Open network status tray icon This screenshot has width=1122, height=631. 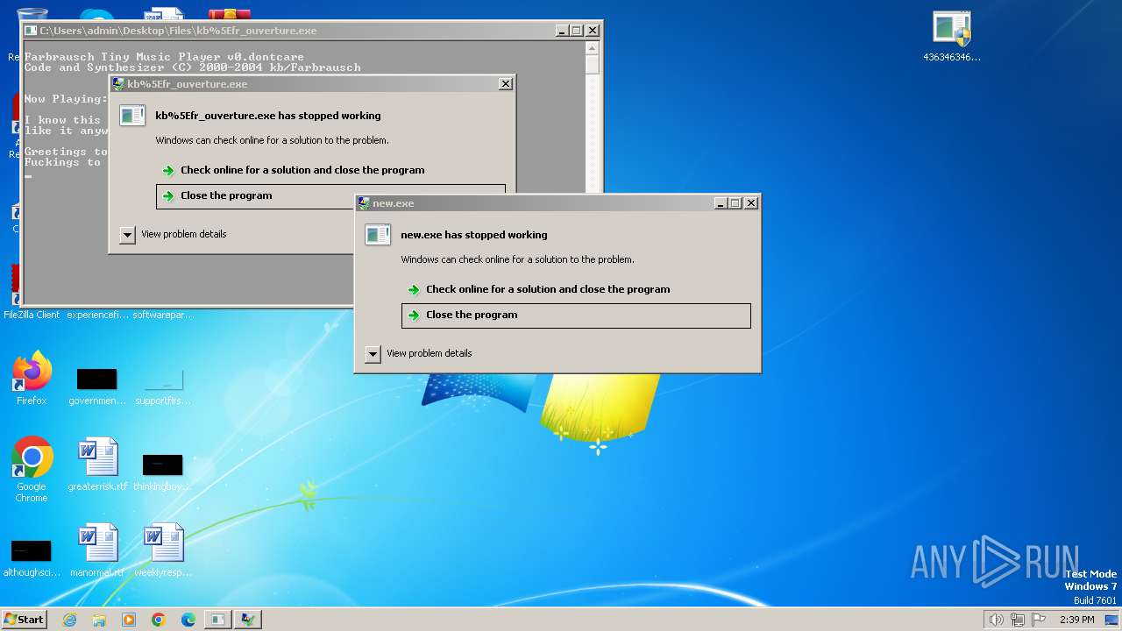coord(1018,620)
